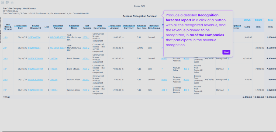Open part 2500-2 in the 7(P) row
This screenshot has height=132, width=276.
(x=86, y=90)
